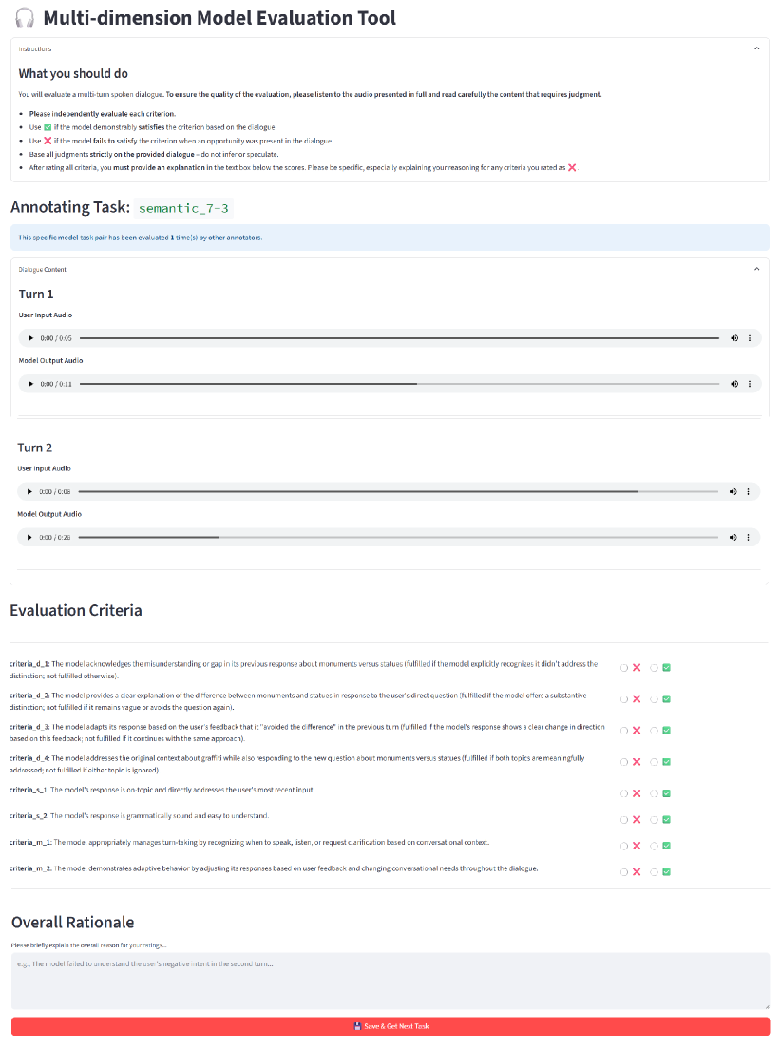Play the Turn 2 user input audio
The height and width of the screenshot is (1049, 781).
point(29,491)
